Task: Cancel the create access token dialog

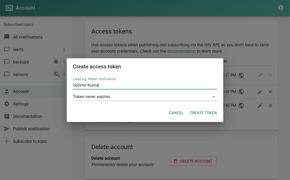Action: 176,113
